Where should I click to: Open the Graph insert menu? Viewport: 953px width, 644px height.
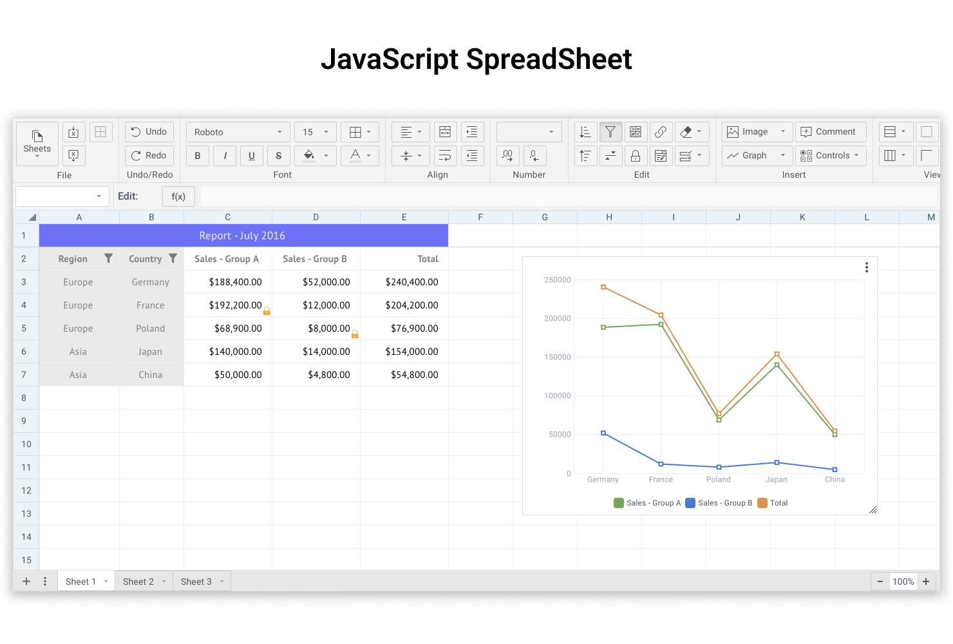pyautogui.click(x=757, y=155)
